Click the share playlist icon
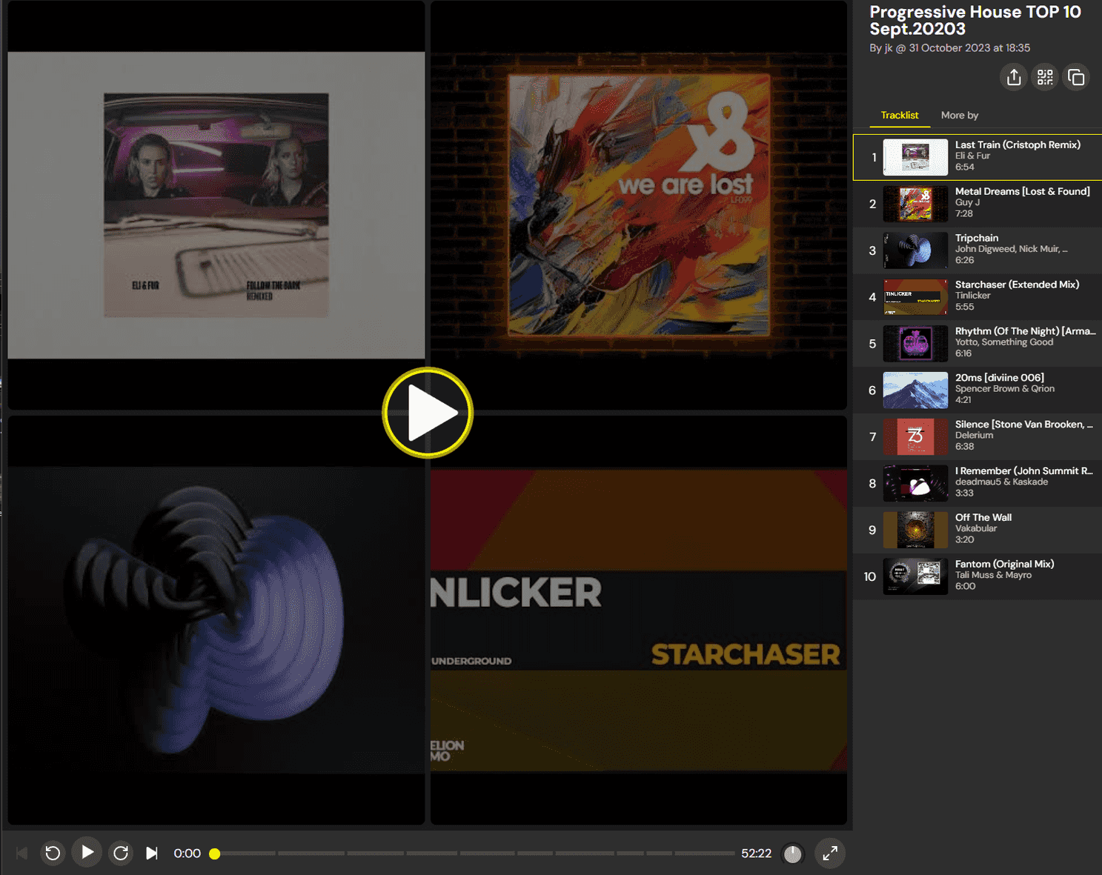The width and height of the screenshot is (1102, 875). pos(1014,77)
